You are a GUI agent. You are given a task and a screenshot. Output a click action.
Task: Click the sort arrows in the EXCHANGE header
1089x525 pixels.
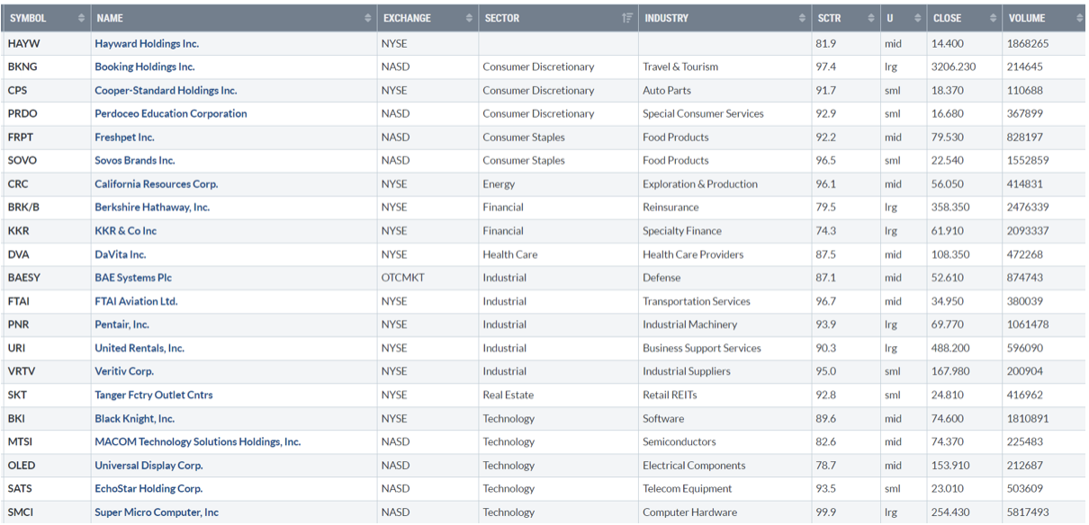[469, 18]
